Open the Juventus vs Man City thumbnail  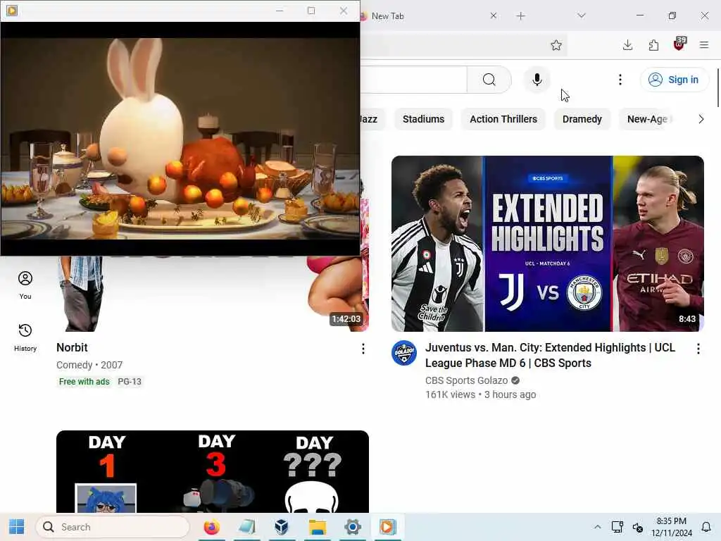pos(548,243)
